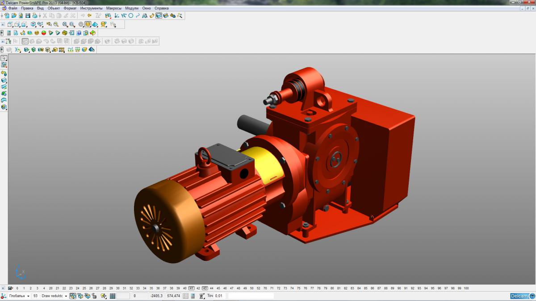The image size is (536, 301).
Task: Click the Redo arrow icon
Action: point(89,15)
